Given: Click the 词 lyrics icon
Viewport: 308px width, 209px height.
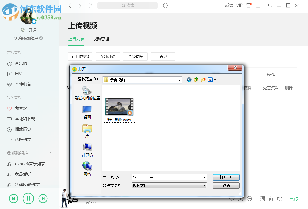Looking at the screenshot, I should click(262, 199).
